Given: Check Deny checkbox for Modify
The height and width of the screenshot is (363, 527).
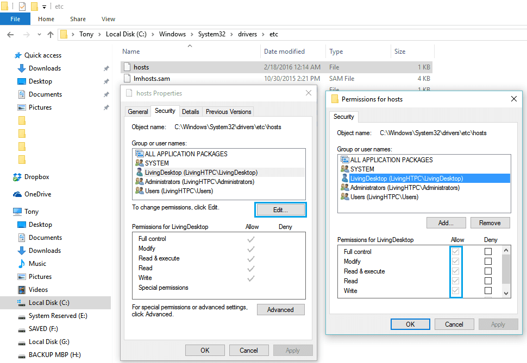Looking at the screenshot, I should point(488,262).
